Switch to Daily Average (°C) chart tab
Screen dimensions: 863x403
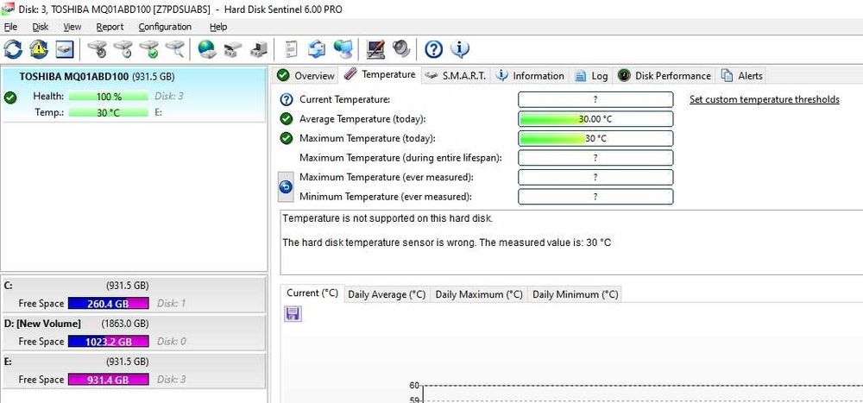387,294
